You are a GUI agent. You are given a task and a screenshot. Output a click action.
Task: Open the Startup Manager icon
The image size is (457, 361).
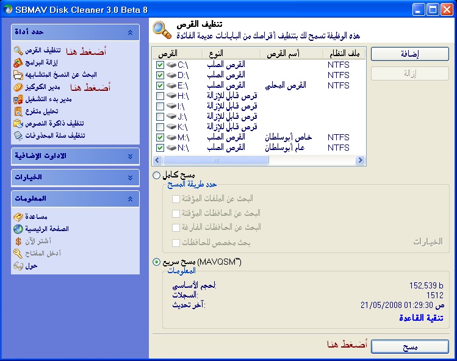18,99
